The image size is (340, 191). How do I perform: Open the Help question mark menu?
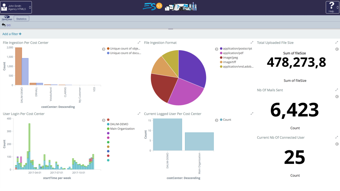point(331,7)
